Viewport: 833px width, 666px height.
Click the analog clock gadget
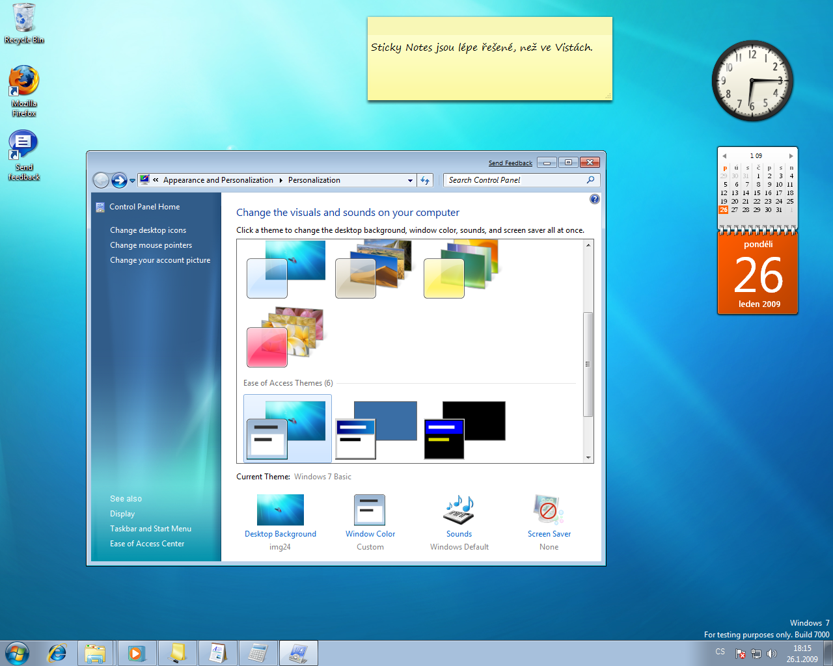752,81
